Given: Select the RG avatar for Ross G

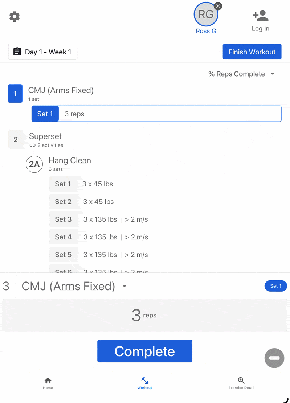Looking at the screenshot, I should pos(206,15).
